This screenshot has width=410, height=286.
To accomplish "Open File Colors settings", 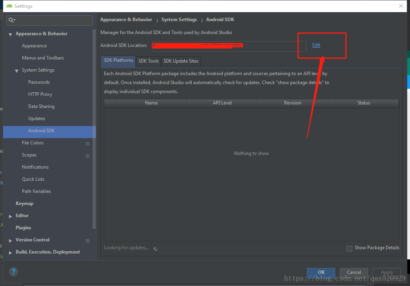I will point(33,143).
